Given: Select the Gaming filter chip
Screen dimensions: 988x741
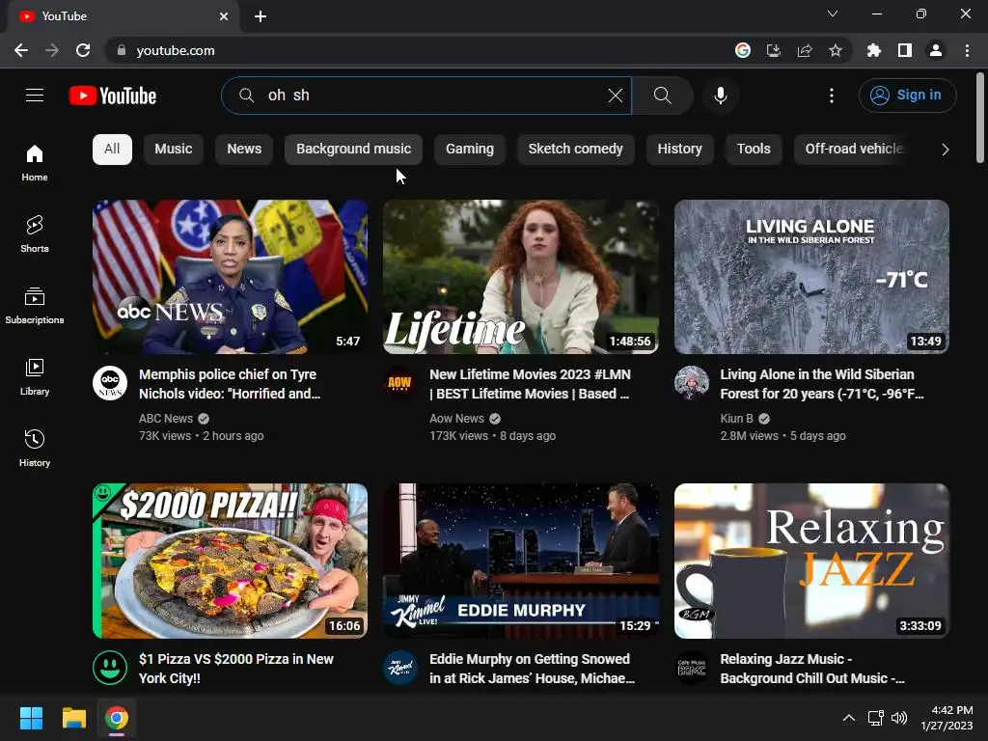Looking at the screenshot, I should [470, 150].
